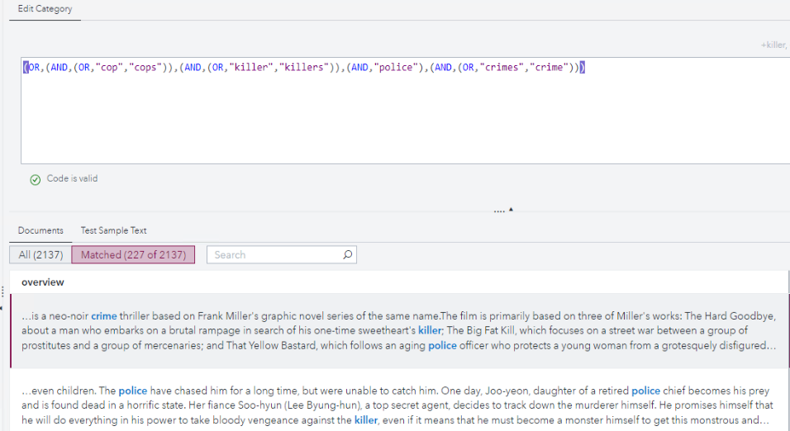
Task: Show Matched (227 of 2137) documents
Action: [133, 255]
